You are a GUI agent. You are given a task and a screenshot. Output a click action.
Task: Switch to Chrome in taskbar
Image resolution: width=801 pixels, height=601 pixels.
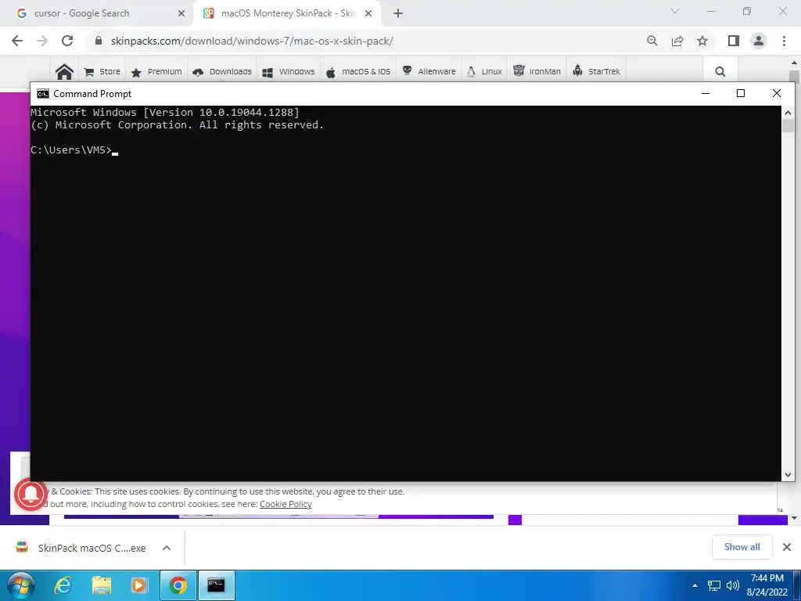click(178, 585)
